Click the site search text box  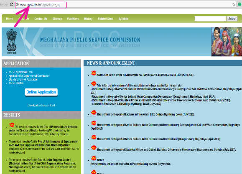click(x=211, y=19)
